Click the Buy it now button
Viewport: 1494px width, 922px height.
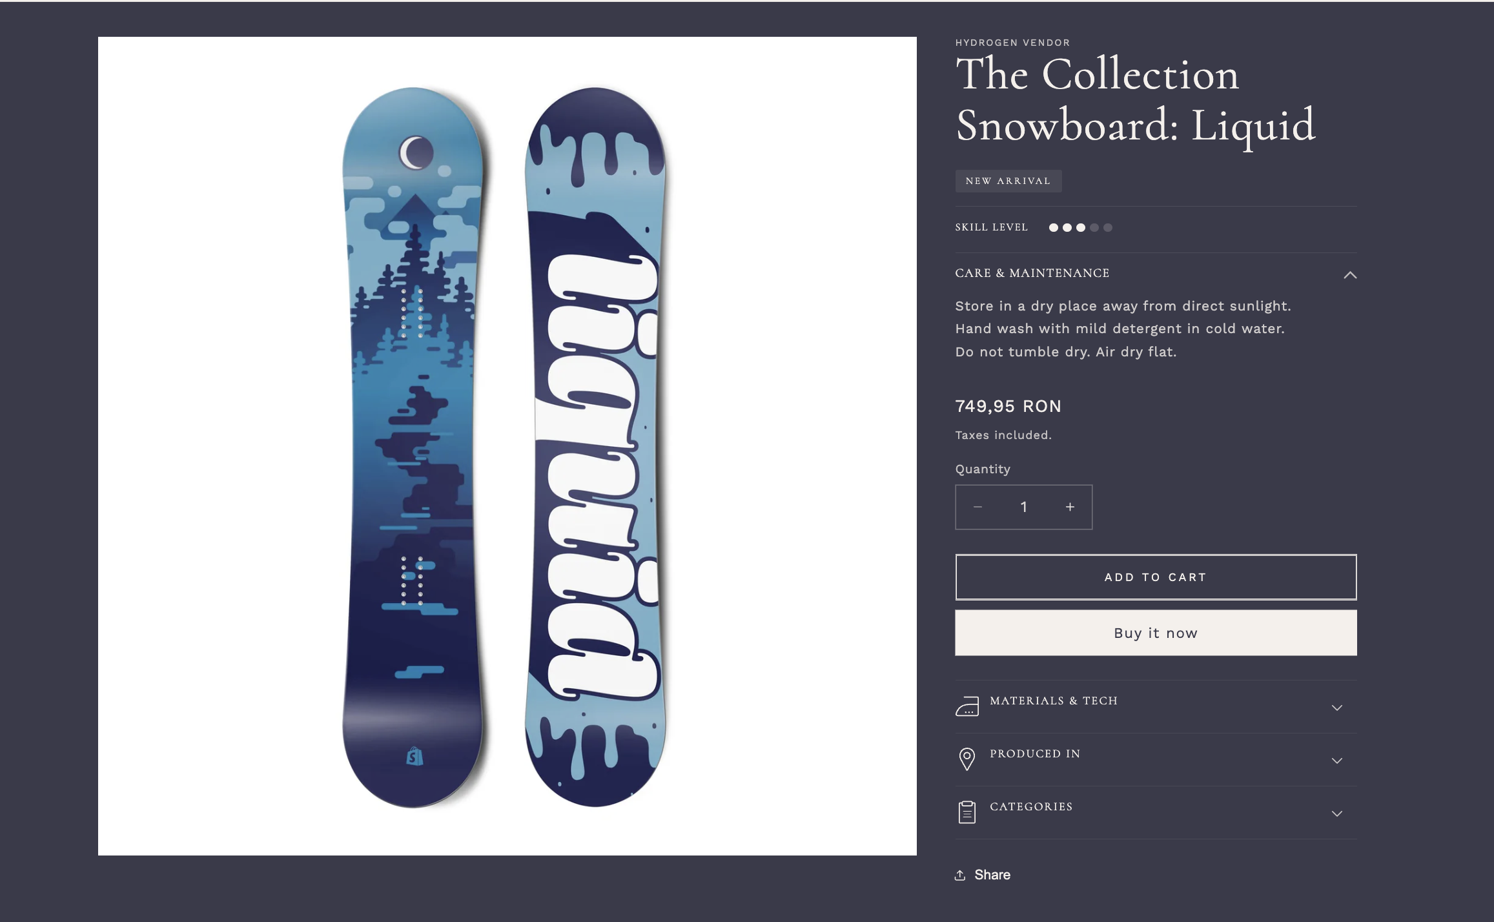point(1155,633)
